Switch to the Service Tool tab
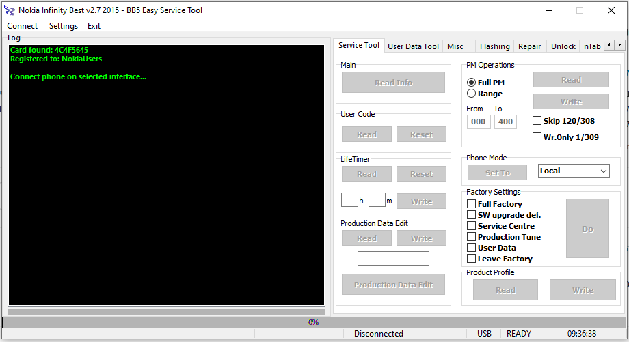 359,45
